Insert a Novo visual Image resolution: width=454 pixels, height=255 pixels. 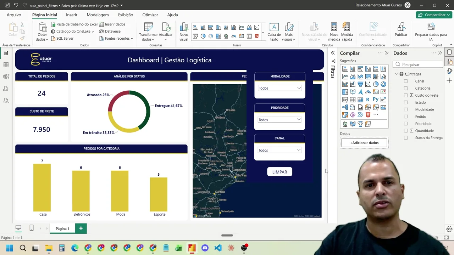184,32
